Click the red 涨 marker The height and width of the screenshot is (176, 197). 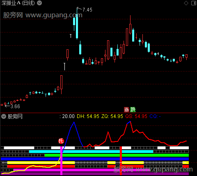[x=126, y=110]
